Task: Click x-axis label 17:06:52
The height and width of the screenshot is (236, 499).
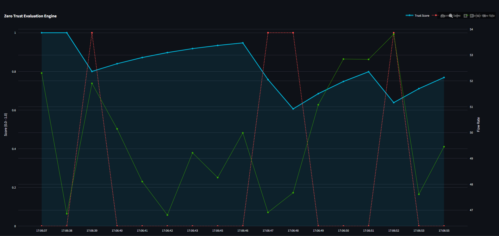Action: (x=394, y=231)
